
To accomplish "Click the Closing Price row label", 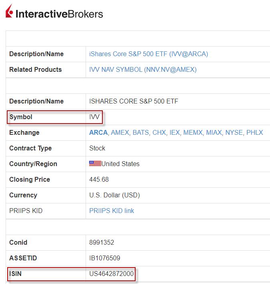I will (x=30, y=179).
